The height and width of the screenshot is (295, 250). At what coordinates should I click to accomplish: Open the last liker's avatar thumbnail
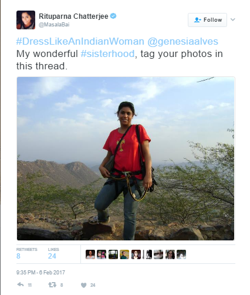click(181, 254)
